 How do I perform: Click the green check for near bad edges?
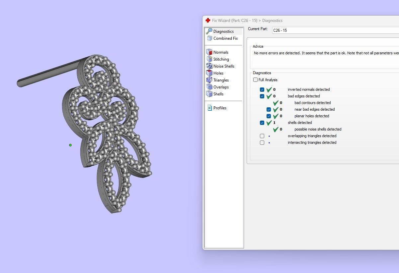click(276, 109)
